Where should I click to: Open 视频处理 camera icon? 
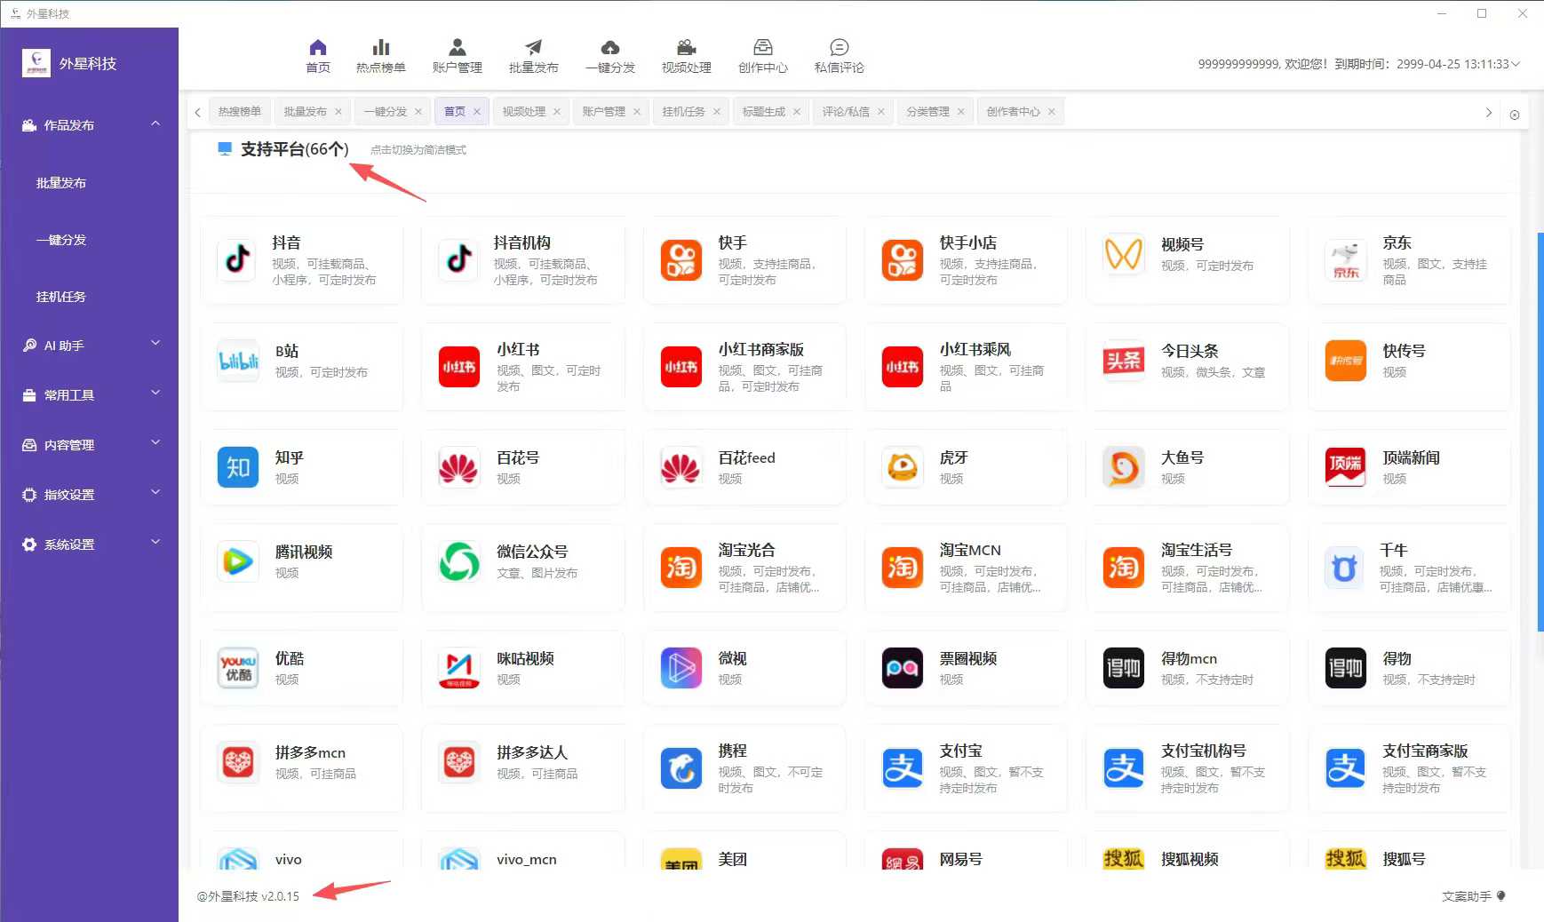tap(686, 48)
